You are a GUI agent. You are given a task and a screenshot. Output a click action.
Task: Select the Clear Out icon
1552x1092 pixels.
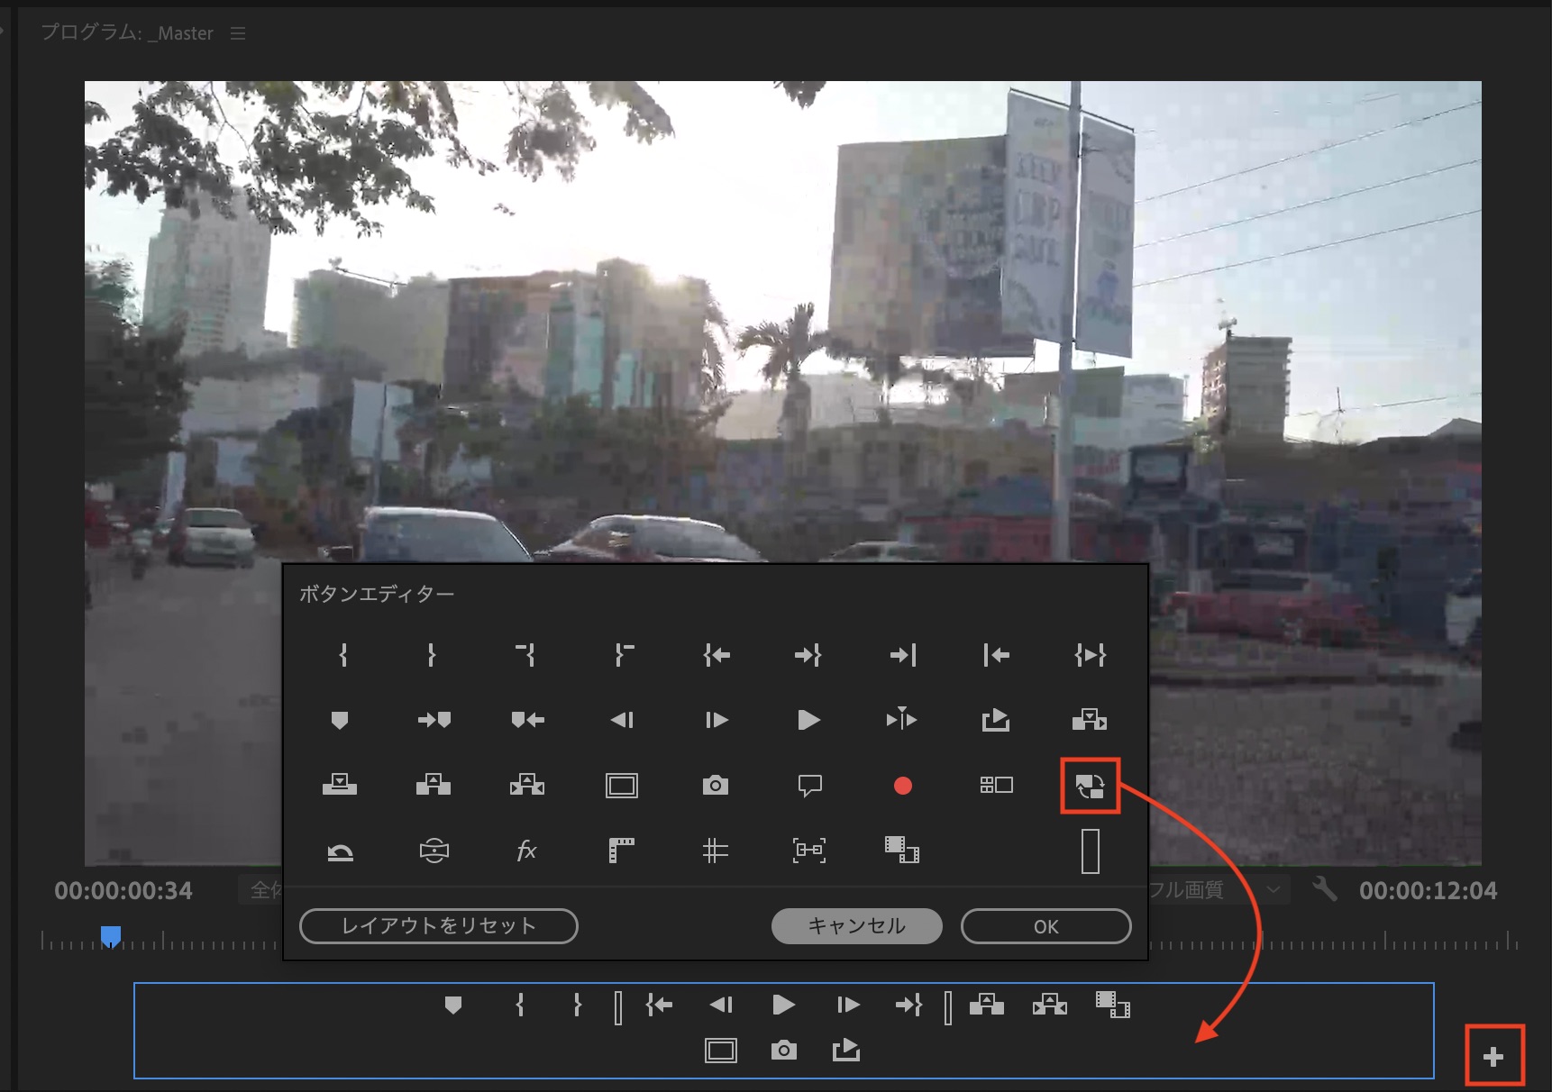(623, 655)
